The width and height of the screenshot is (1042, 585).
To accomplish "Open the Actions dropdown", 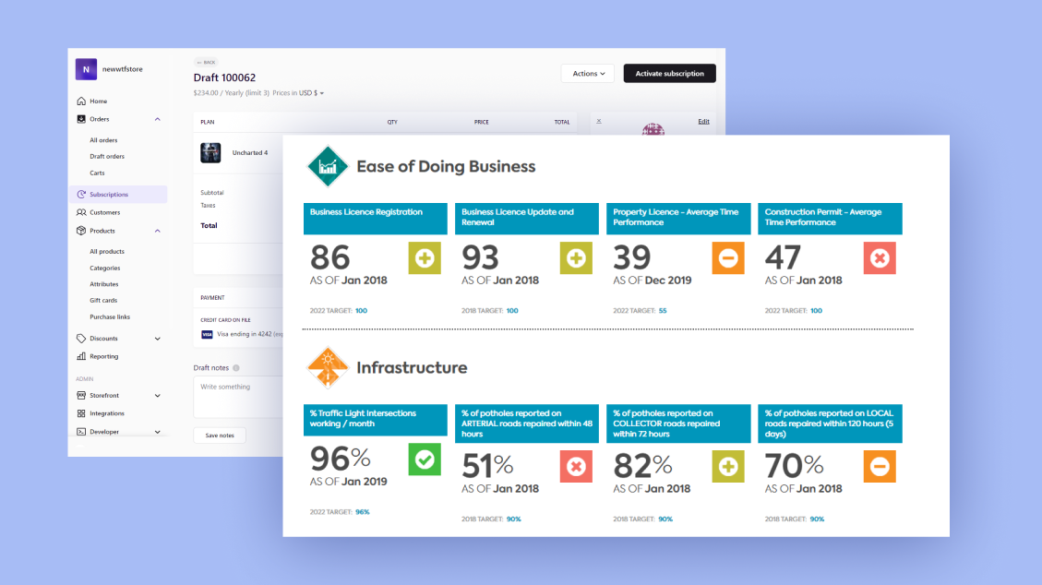I will [x=588, y=74].
